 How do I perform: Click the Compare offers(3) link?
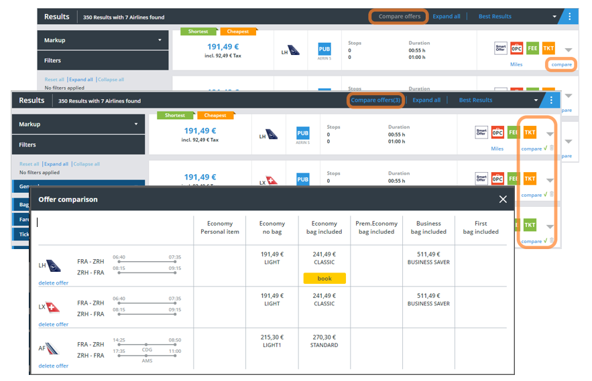coord(375,100)
